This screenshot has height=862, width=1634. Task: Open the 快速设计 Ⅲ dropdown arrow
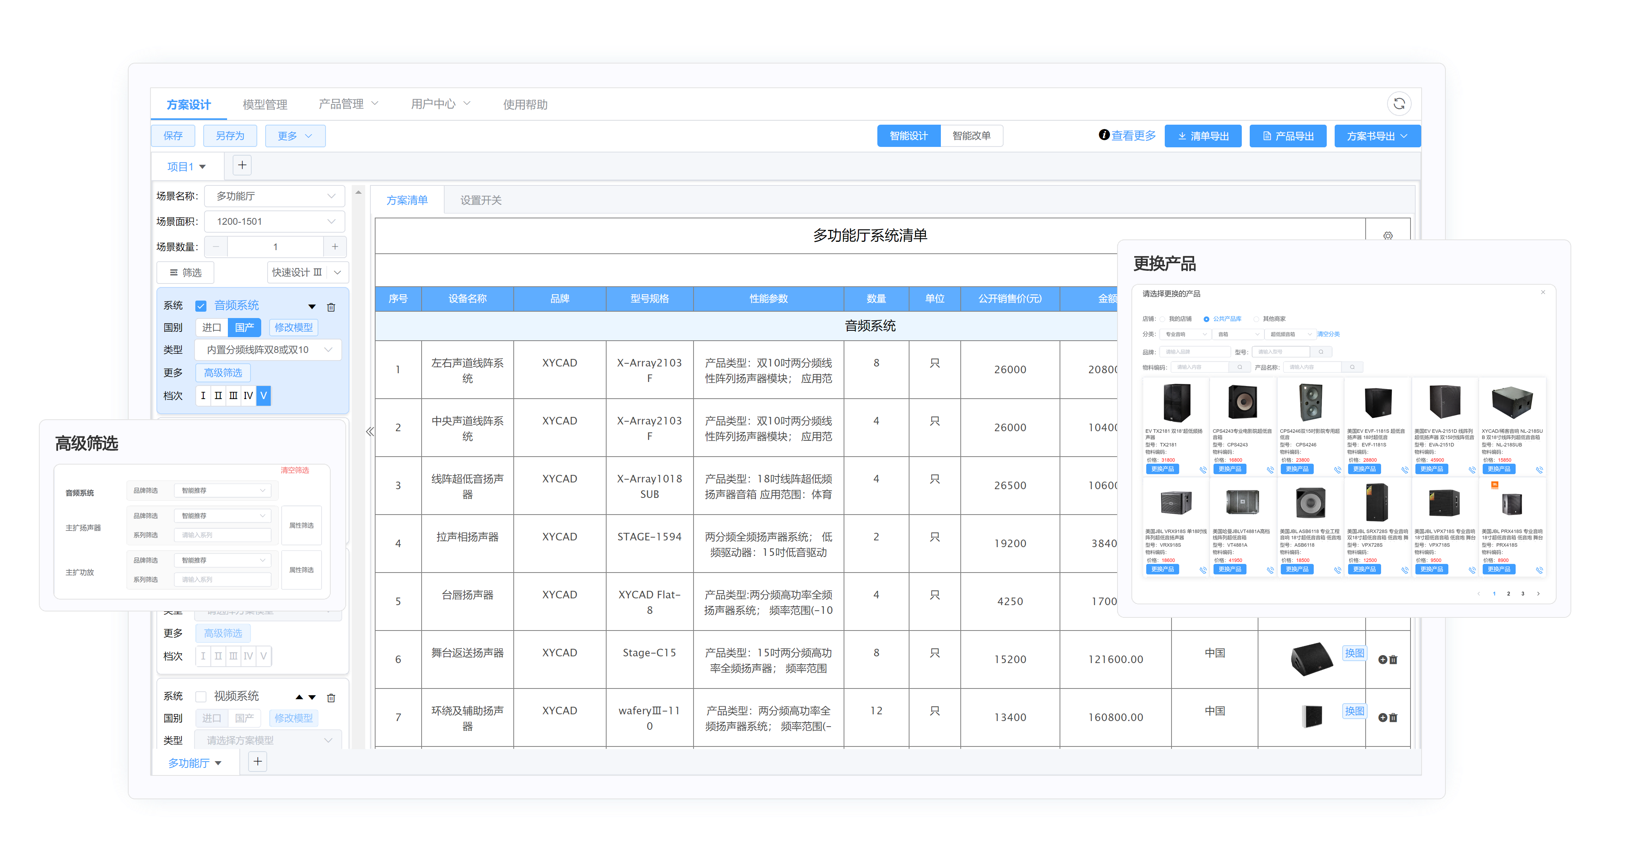338,272
